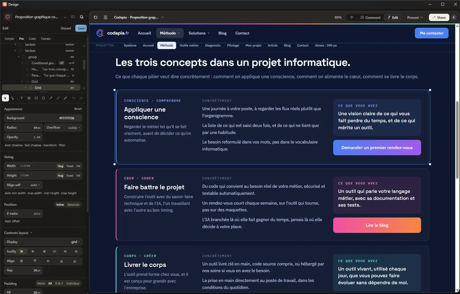Viewport: 460px width, 294px height.
Task: Select the second cursor tool beside the pointer
Action: 13,98
